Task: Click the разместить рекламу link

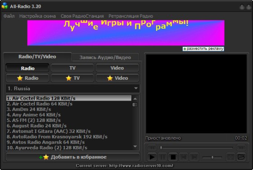Action: click(x=203, y=49)
